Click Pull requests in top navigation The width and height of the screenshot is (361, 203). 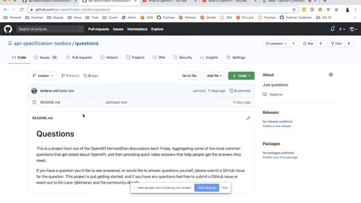coord(99,29)
